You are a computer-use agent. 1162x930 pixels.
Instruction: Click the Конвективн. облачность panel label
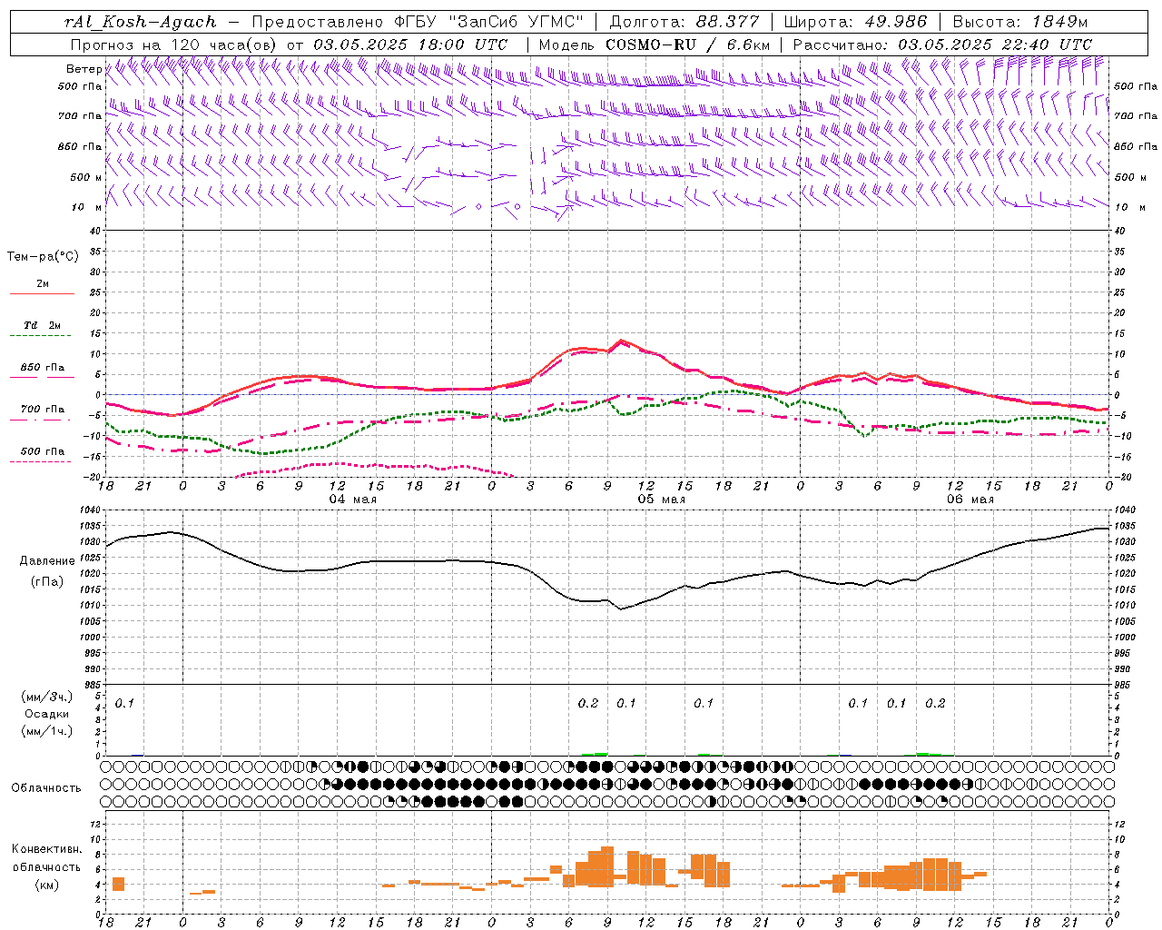[x=46, y=858]
